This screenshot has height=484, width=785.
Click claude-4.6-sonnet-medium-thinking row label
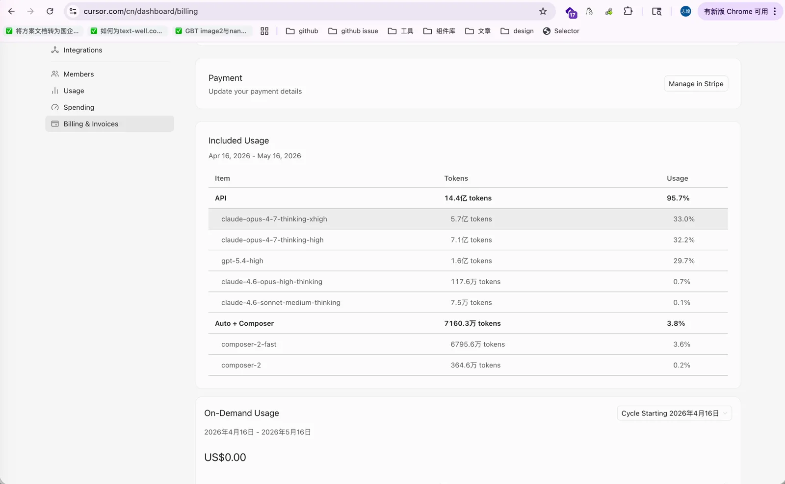click(281, 303)
